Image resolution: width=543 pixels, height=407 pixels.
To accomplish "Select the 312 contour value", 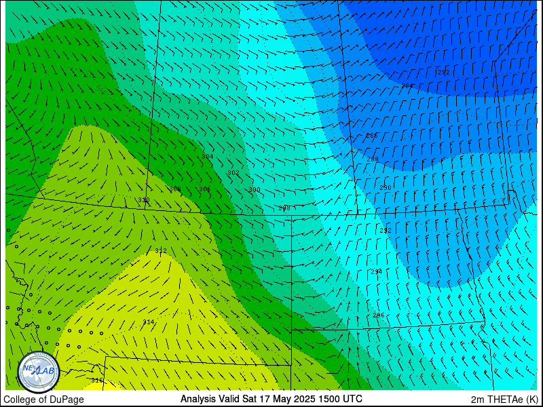I will tap(161, 250).
